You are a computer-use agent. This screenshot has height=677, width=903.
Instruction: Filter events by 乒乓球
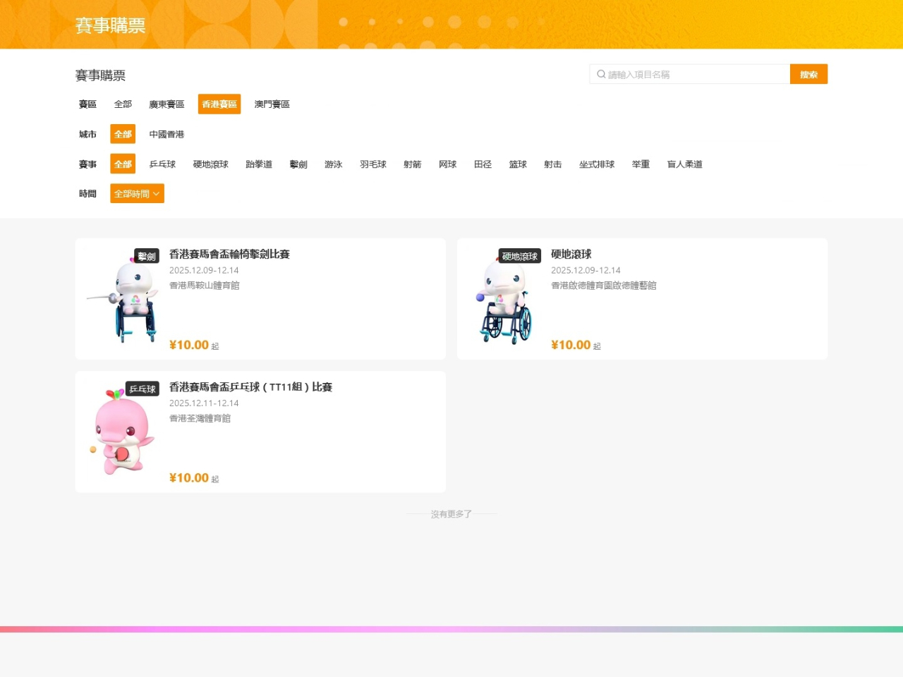[x=162, y=164]
